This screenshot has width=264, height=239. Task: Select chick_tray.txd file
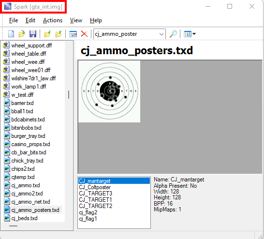27,161
